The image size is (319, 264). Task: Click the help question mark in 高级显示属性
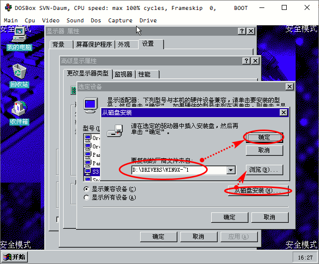click(246, 61)
